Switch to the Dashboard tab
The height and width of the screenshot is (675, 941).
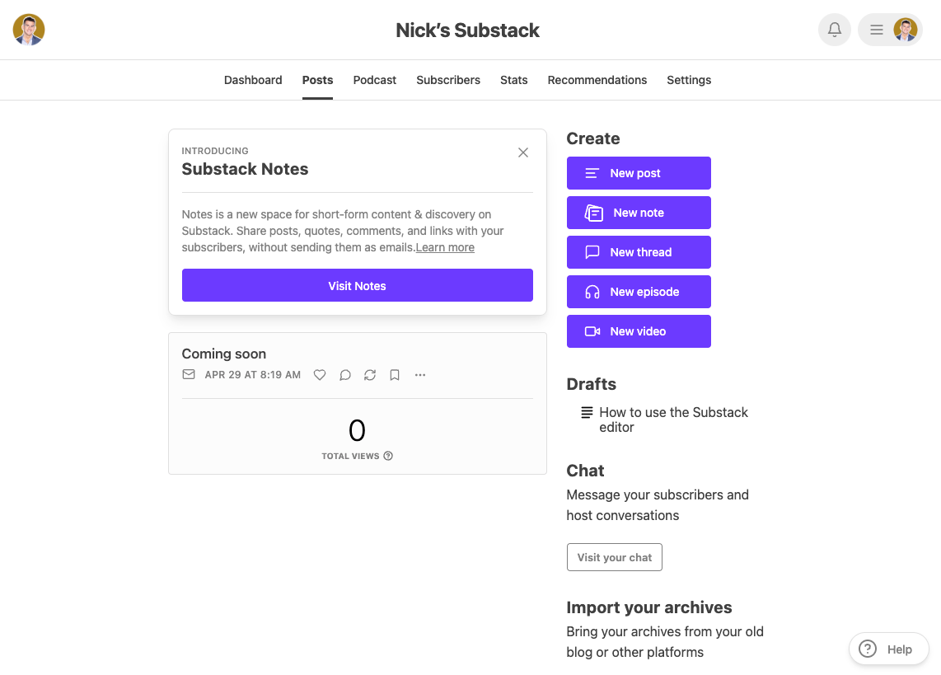pyautogui.click(x=253, y=80)
